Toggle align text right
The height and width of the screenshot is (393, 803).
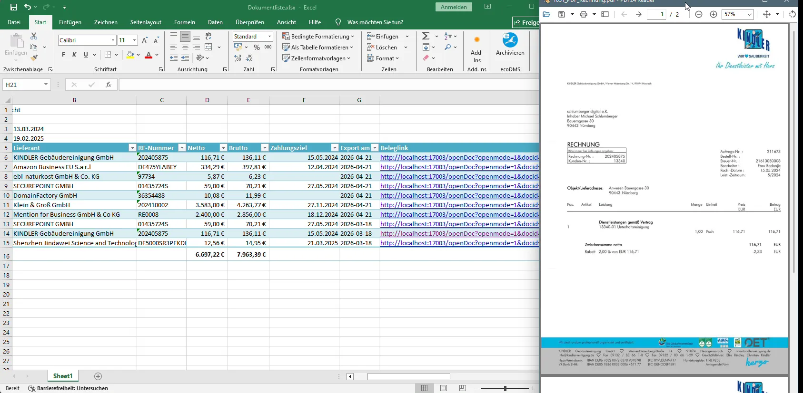tap(197, 47)
